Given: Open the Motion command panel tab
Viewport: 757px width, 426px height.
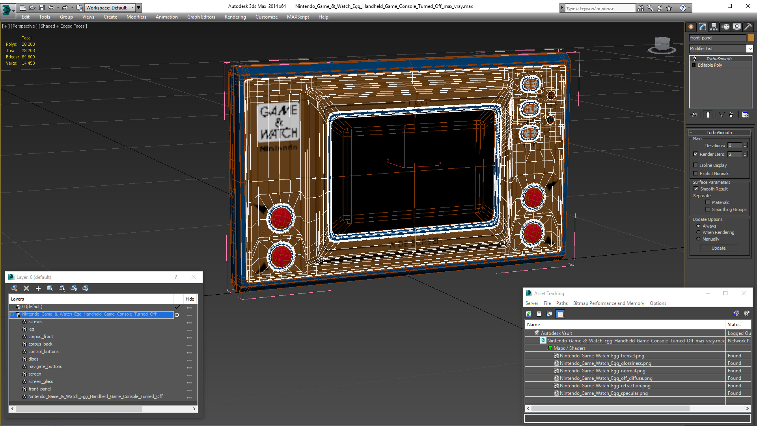Looking at the screenshot, I should tap(726, 27).
